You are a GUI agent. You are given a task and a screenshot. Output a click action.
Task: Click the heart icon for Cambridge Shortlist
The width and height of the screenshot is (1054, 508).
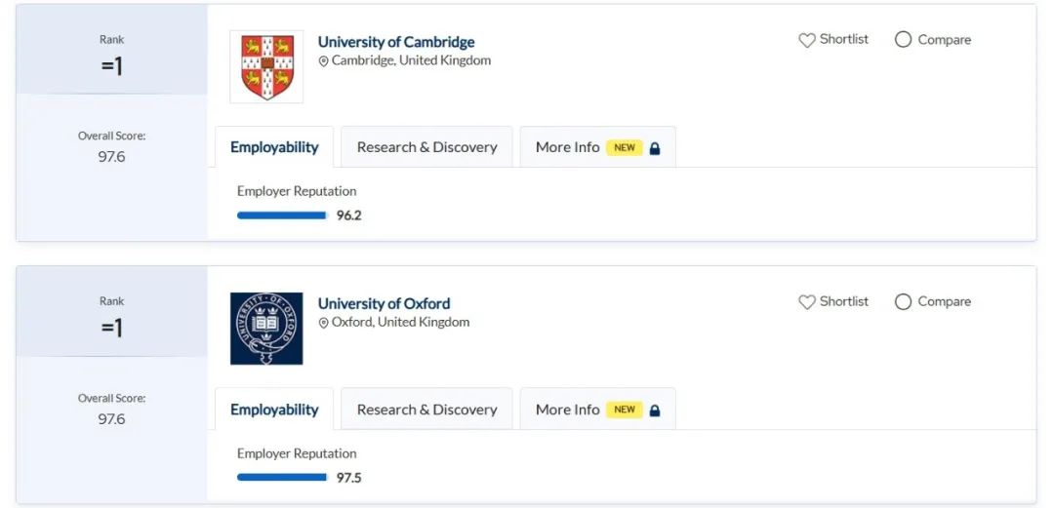807,40
